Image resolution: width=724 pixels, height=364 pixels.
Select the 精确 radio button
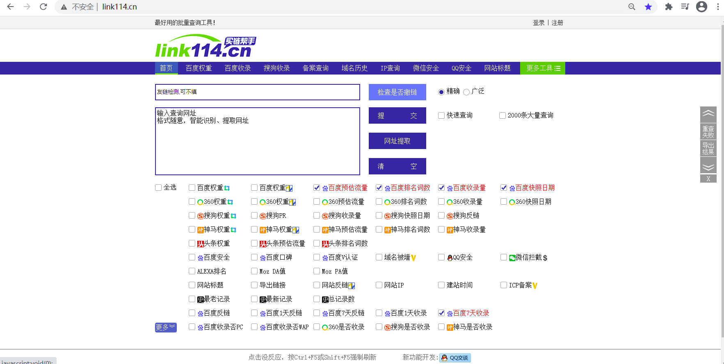441,92
